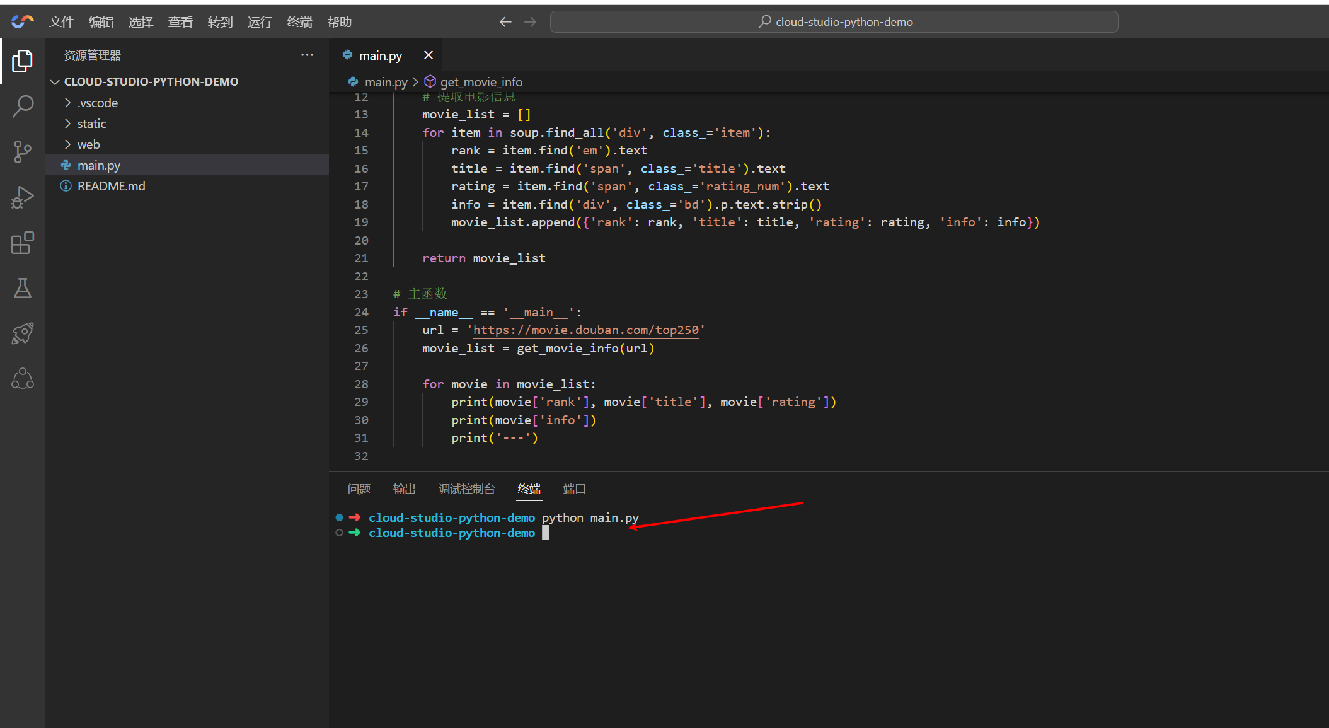Image resolution: width=1329 pixels, height=728 pixels.
Task: Open the rocket deploy icon
Action: [23, 333]
